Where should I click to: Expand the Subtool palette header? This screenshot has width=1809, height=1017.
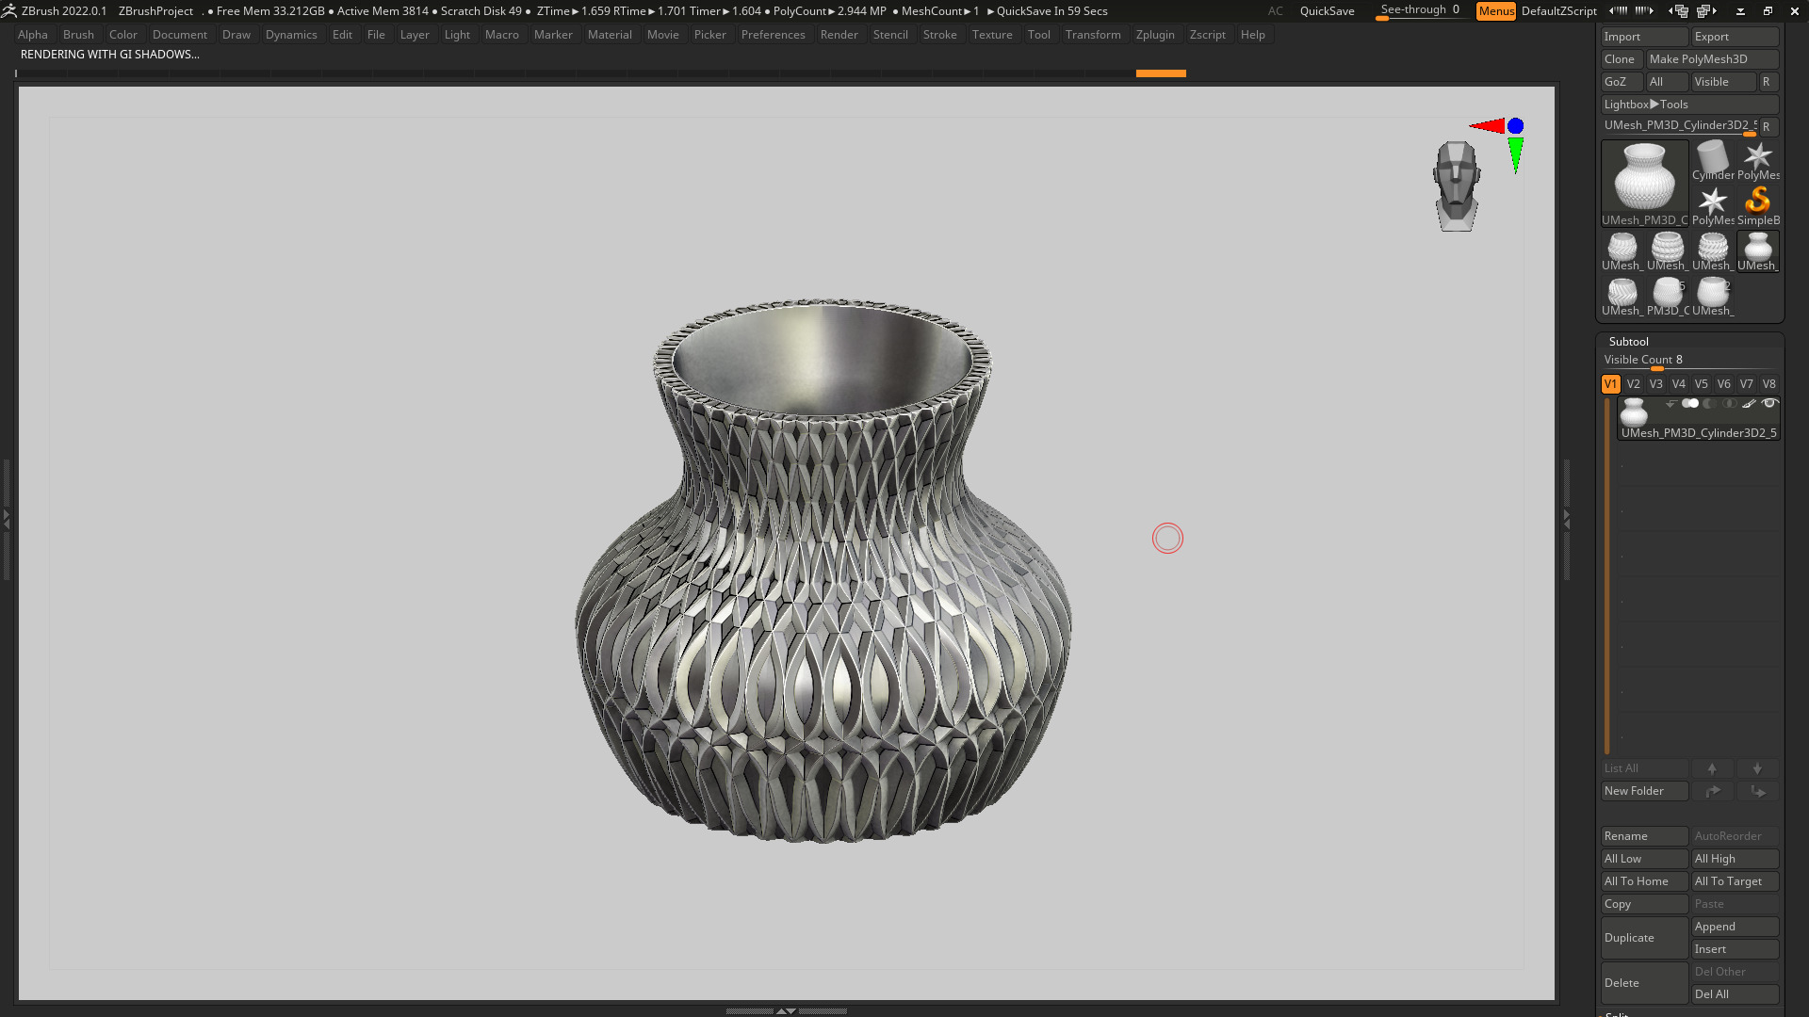(x=1628, y=342)
